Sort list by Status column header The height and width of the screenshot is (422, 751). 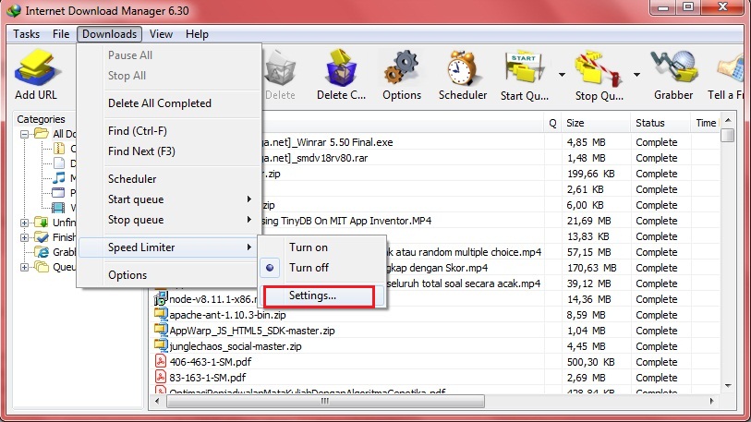pyautogui.click(x=660, y=123)
